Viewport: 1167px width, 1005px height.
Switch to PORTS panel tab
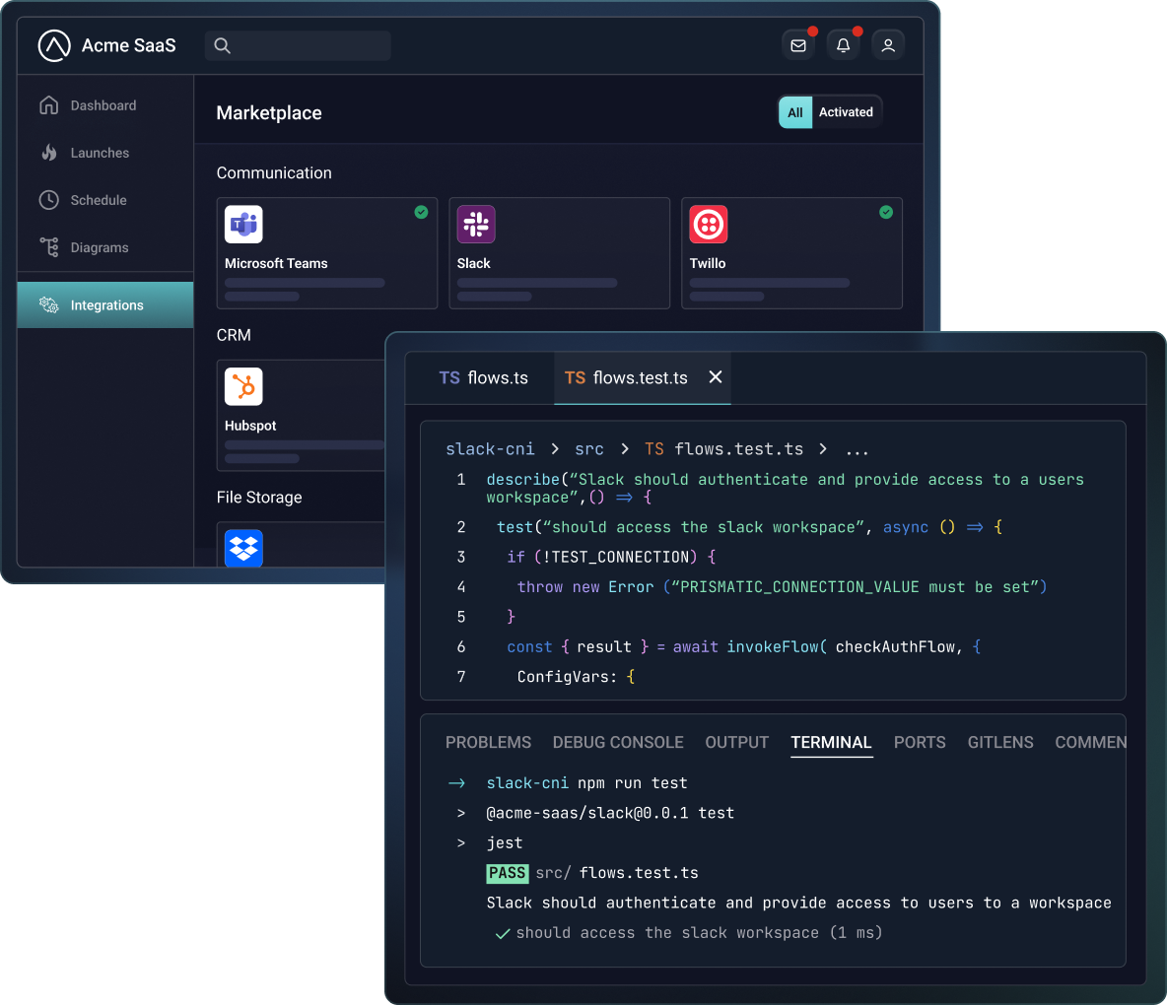920,742
